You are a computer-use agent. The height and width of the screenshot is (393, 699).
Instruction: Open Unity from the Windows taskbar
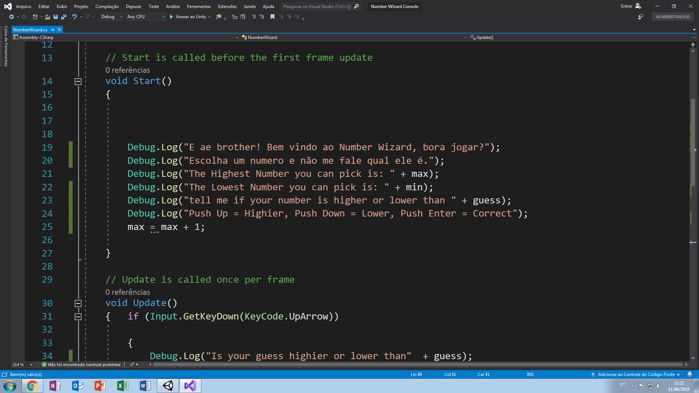tap(168, 386)
